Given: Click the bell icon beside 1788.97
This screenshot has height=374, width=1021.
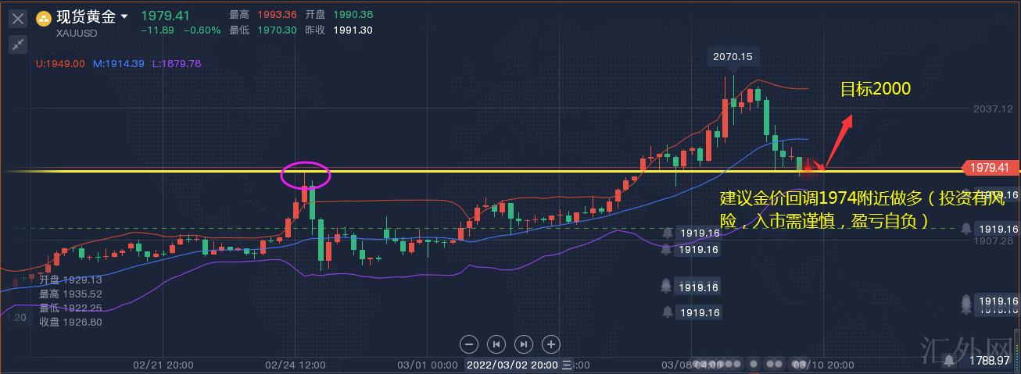Looking at the screenshot, I should point(948,359).
